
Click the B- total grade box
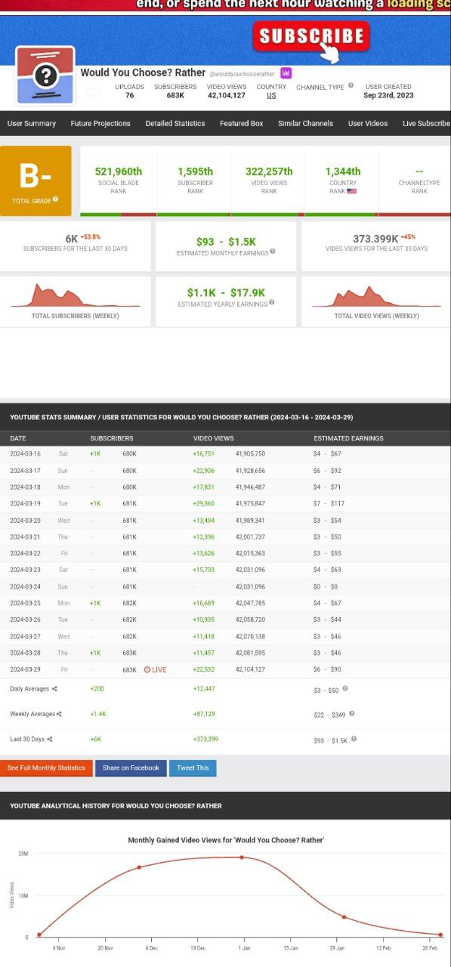coord(36,181)
